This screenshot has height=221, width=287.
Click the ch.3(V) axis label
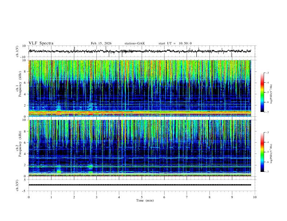pyautogui.click(x=17, y=185)
